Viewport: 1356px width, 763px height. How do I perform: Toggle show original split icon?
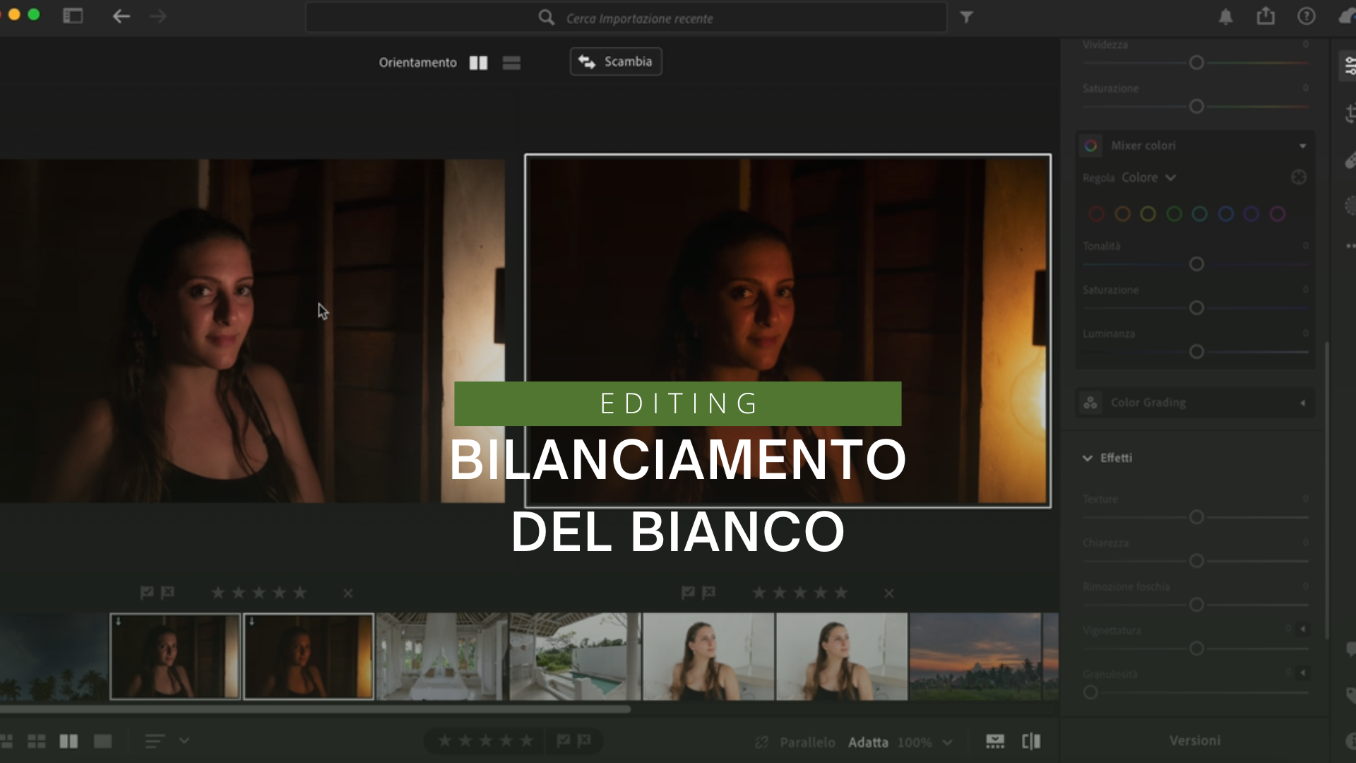pyautogui.click(x=1031, y=741)
